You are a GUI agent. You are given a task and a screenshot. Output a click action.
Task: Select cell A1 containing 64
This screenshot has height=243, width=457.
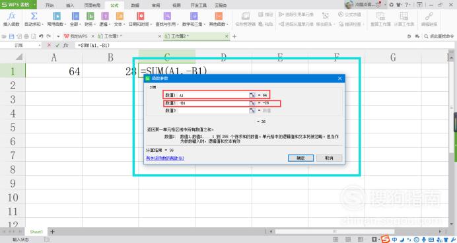pyautogui.click(x=54, y=71)
